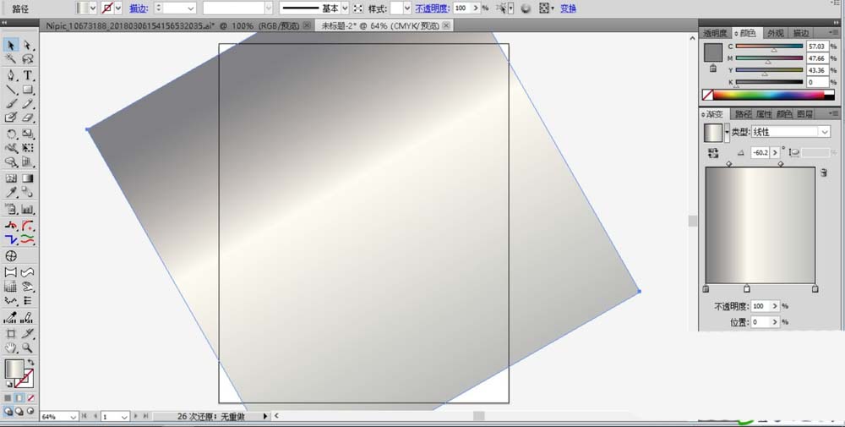The image size is (845, 427).
Task: Select the Magic Wand tool
Action: [11, 59]
